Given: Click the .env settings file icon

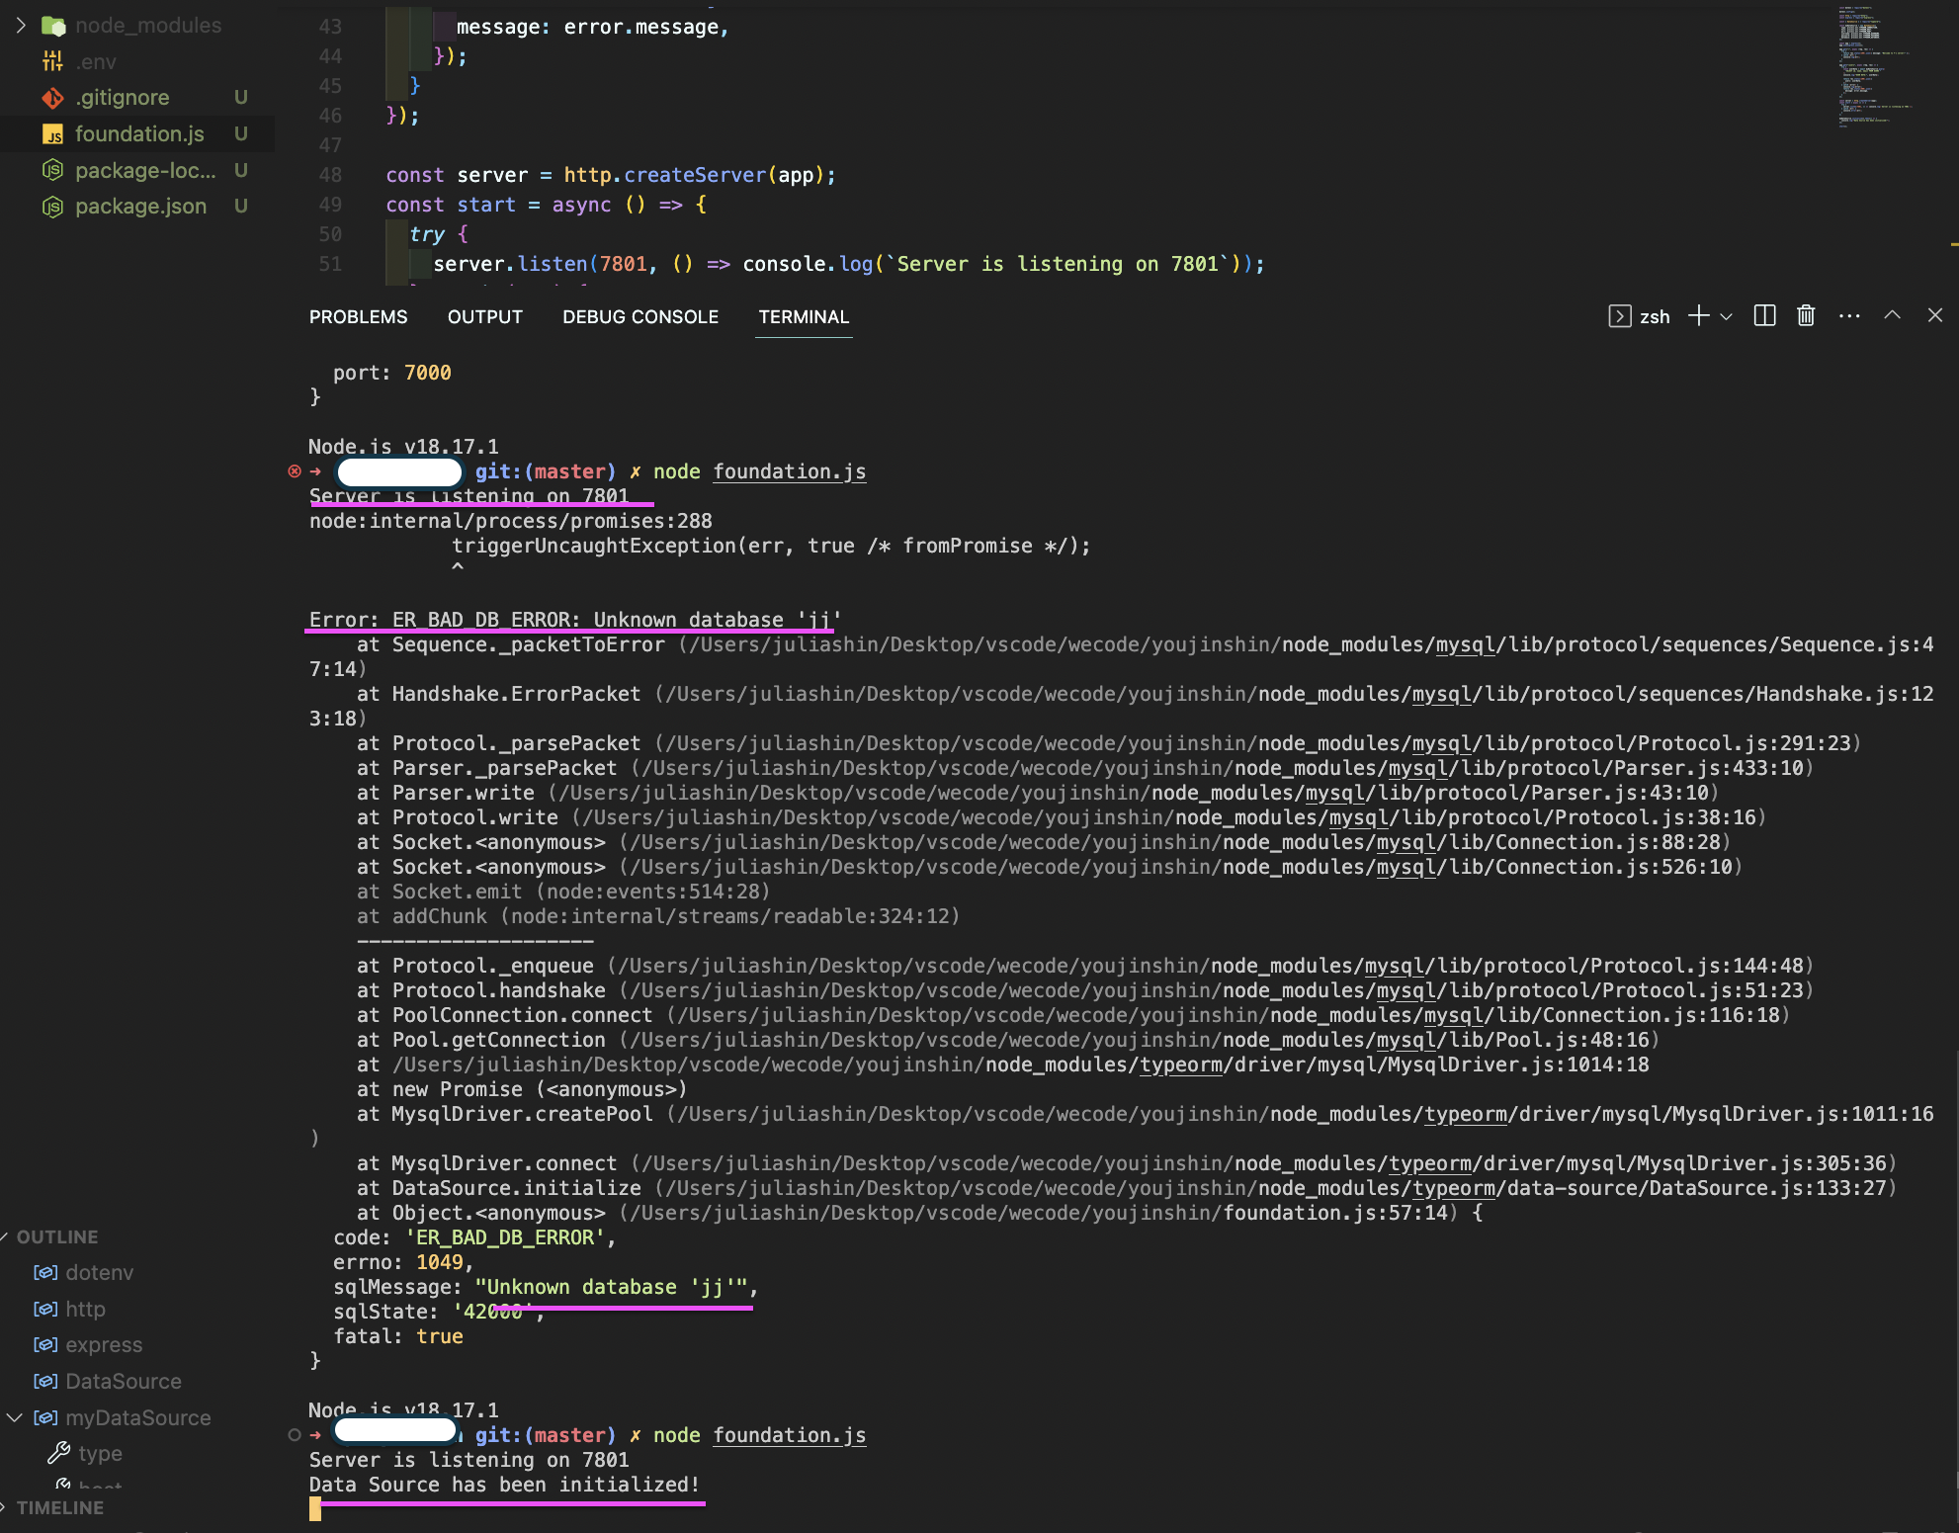Looking at the screenshot, I should [x=52, y=61].
